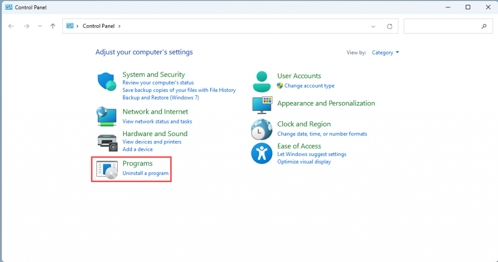
Task: Open the Network and Internet category
Action: pyautogui.click(x=155, y=111)
